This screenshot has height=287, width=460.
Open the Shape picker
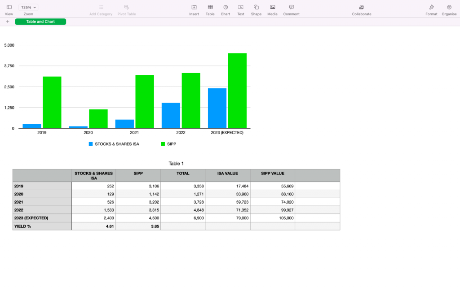point(256,8)
